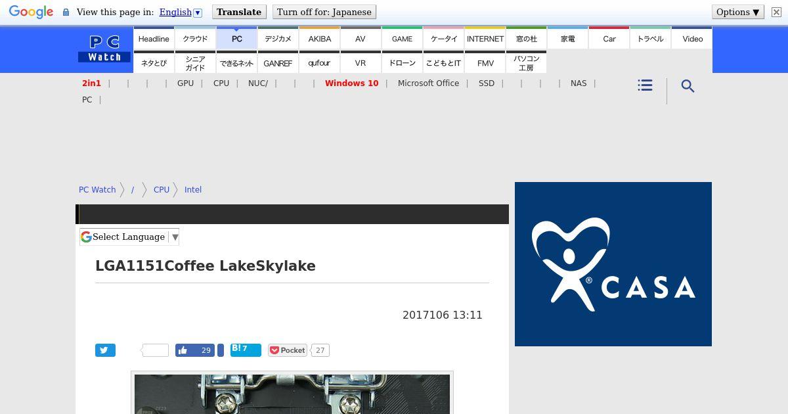The height and width of the screenshot is (414, 788).
Task: Open the CASA advertisement banner
Action: (613, 264)
